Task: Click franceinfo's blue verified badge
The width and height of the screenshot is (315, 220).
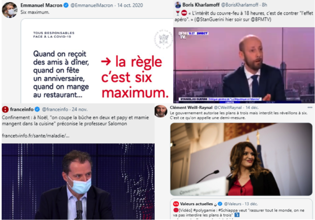Action: (37, 110)
